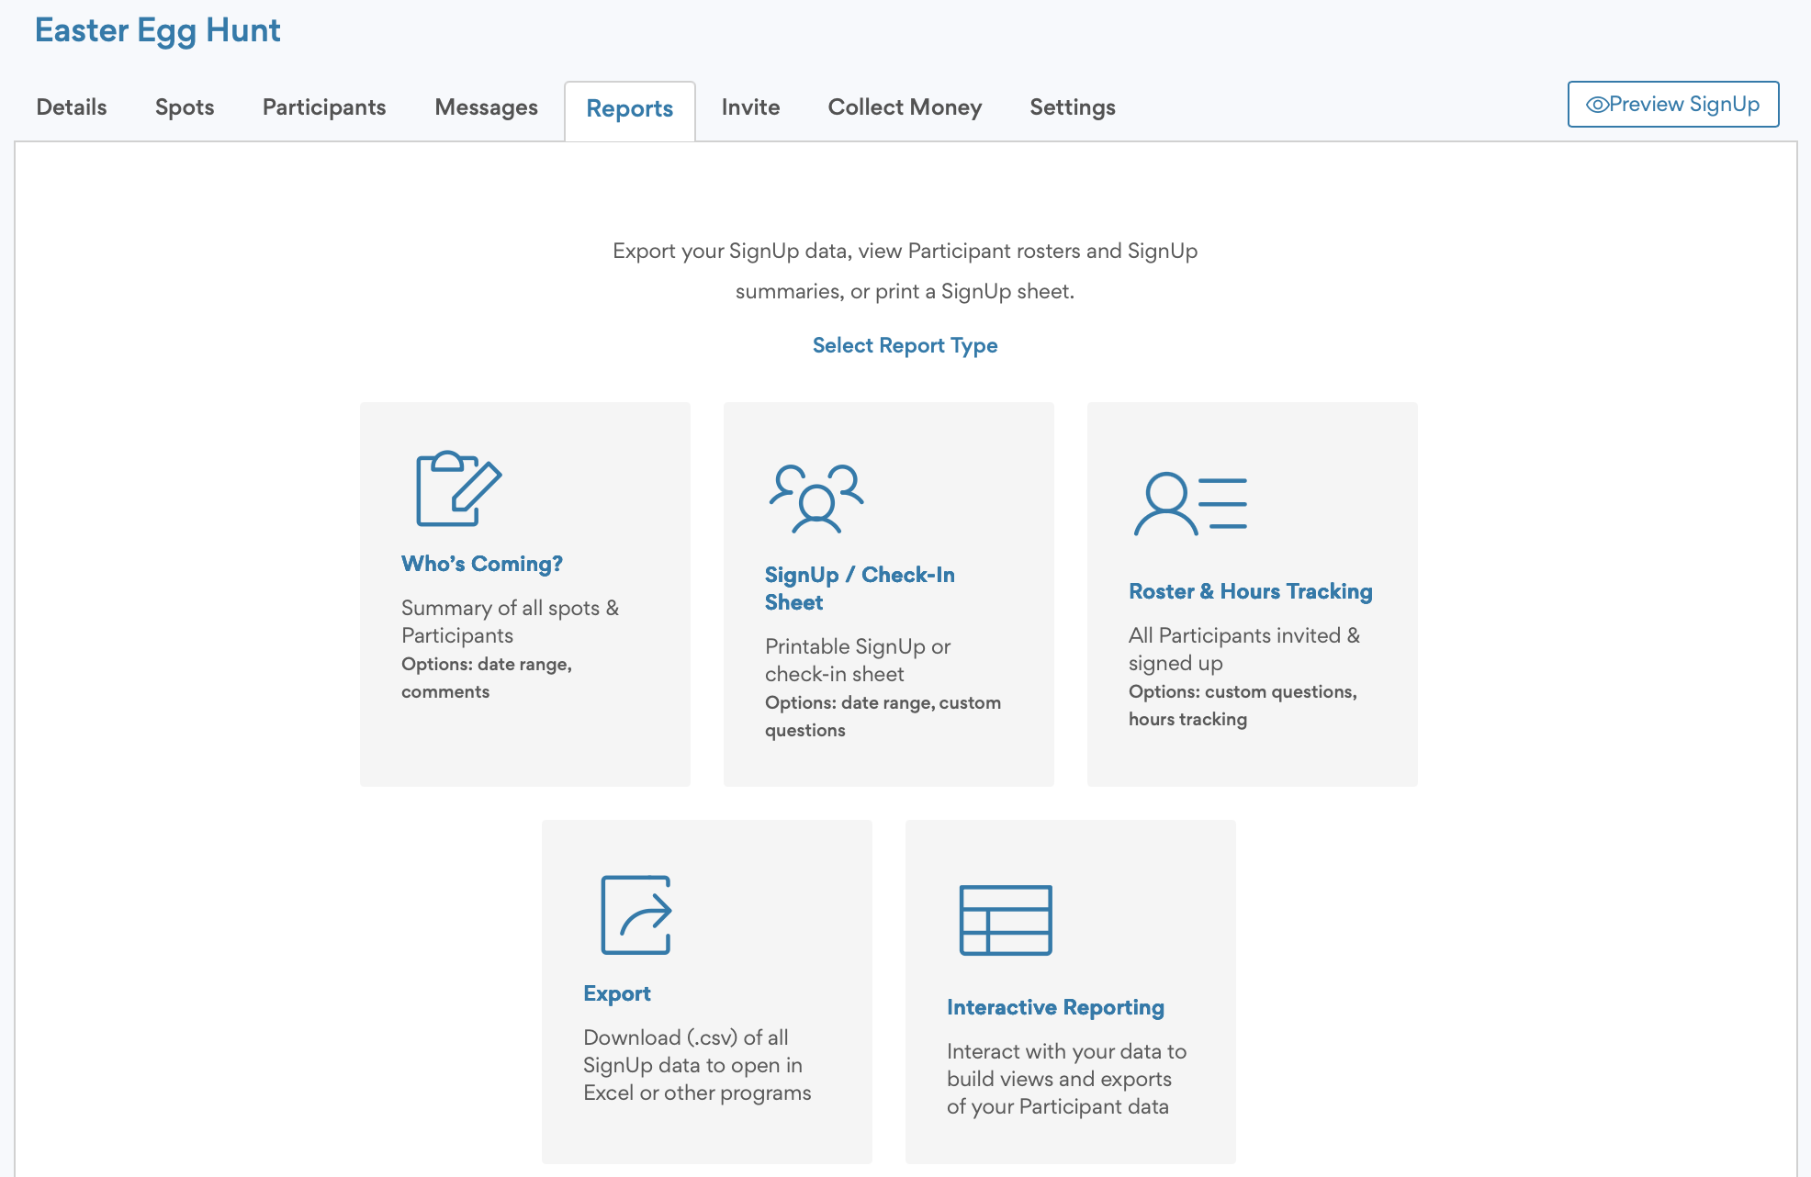Viewport: 1811px width, 1177px height.
Task: Click the Export report title link
Action: pyautogui.click(x=616, y=993)
